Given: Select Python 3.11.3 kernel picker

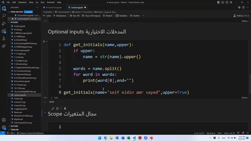Looking at the screenshot, I should coord(241,16).
